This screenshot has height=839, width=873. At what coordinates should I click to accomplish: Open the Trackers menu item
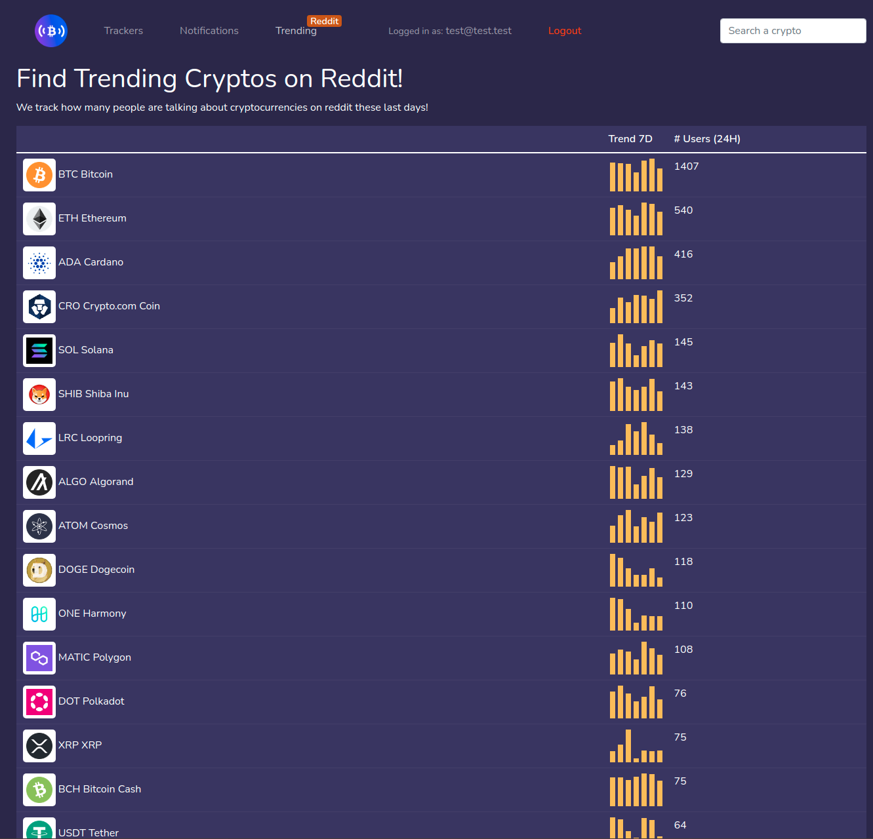[x=123, y=30]
